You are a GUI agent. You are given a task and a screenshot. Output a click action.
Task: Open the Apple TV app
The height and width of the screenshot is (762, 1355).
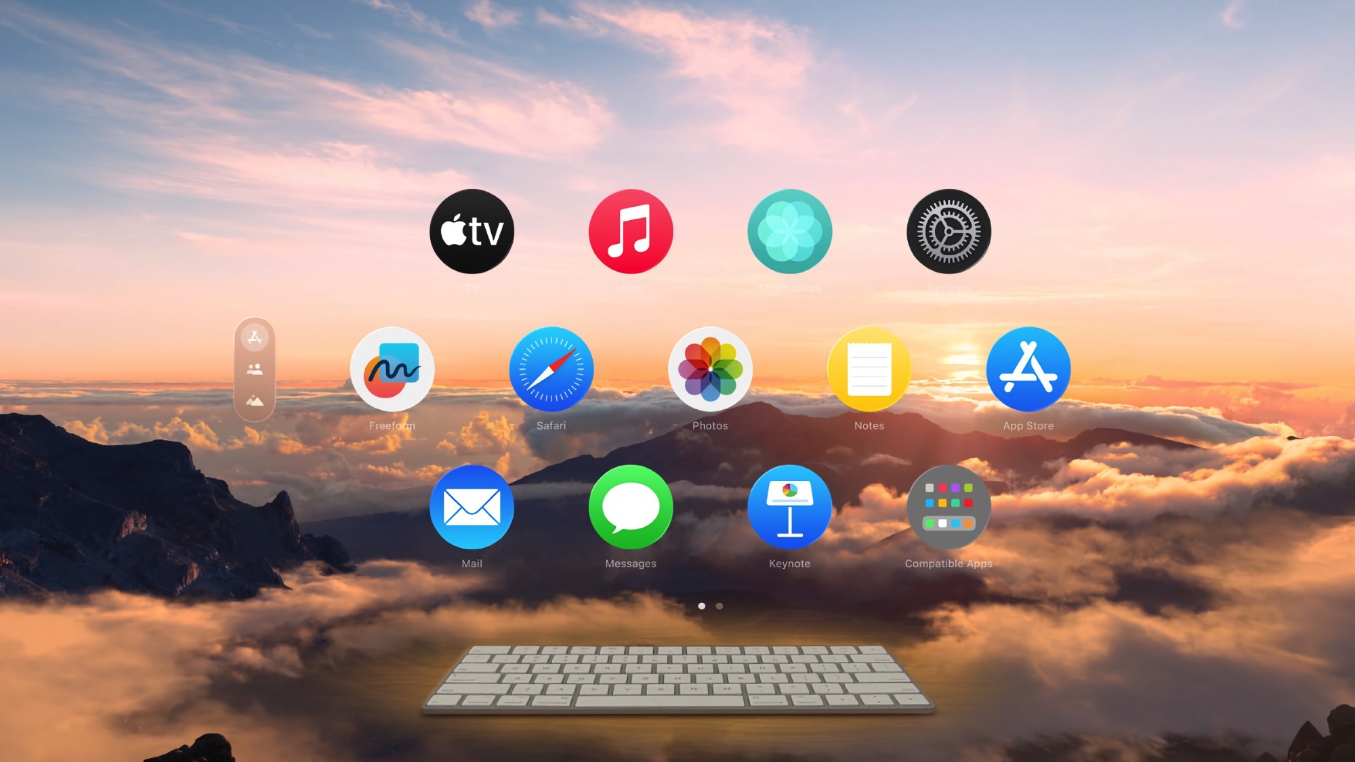click(472, 231)
